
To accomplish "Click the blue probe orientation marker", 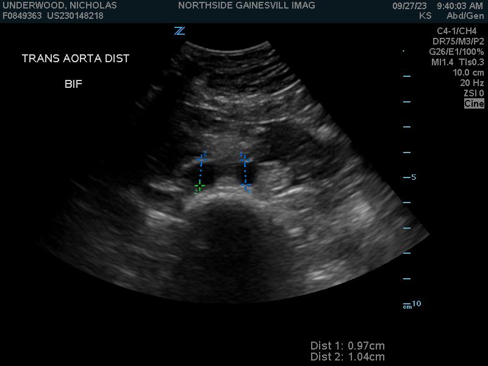I will (x=179, y=31).
